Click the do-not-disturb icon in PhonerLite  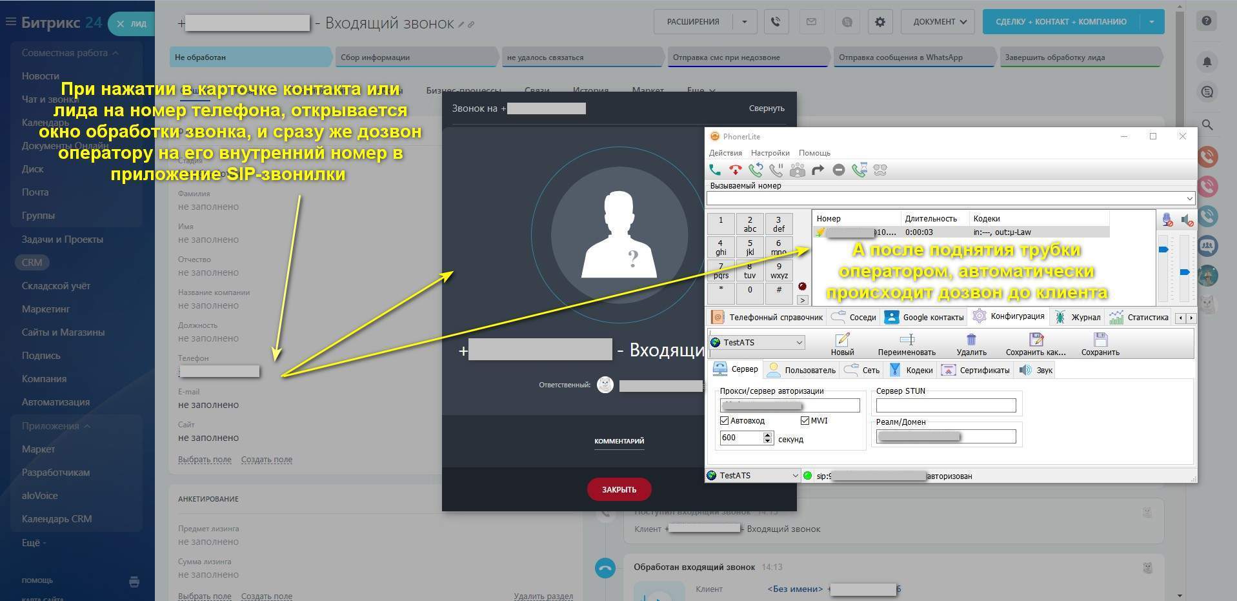pos(838,170)
